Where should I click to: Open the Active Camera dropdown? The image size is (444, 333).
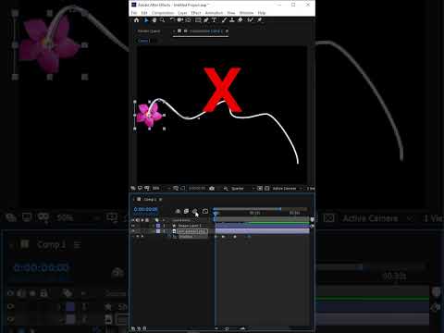pyautogui.click(x=287, y=188)
